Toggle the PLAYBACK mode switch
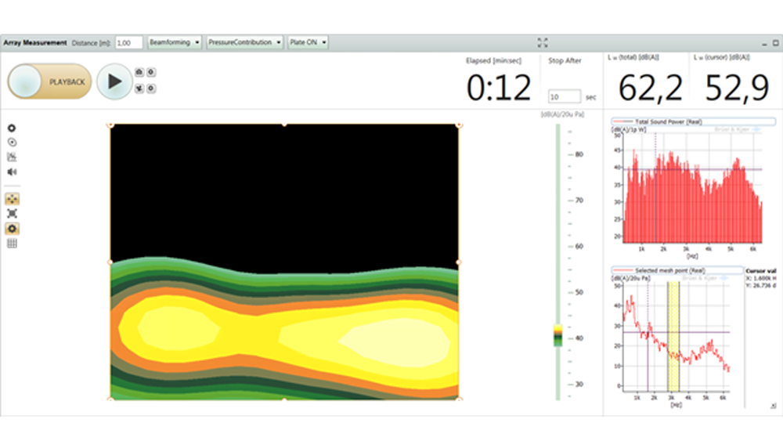Viewport: 783px width, 448px height. coord(49,81)
